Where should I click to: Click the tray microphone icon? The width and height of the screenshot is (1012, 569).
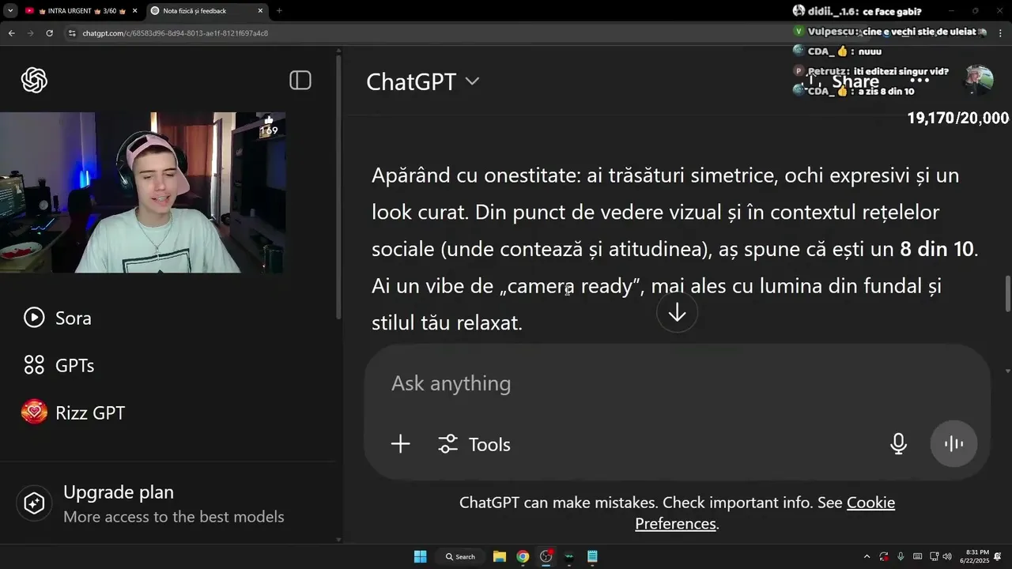click(900, 556)
